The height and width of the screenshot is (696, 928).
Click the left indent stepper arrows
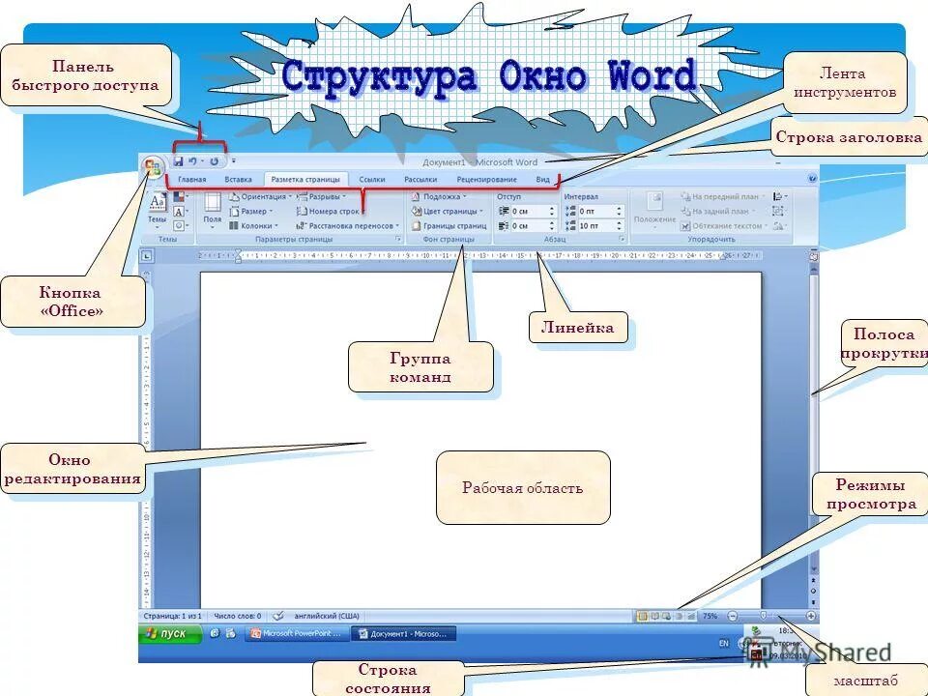pos(552,212)
